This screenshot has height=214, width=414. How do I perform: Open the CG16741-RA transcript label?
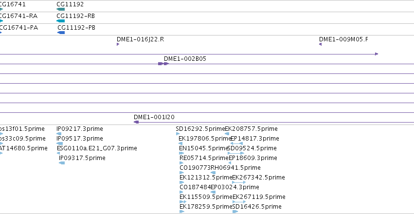point(18,16)
